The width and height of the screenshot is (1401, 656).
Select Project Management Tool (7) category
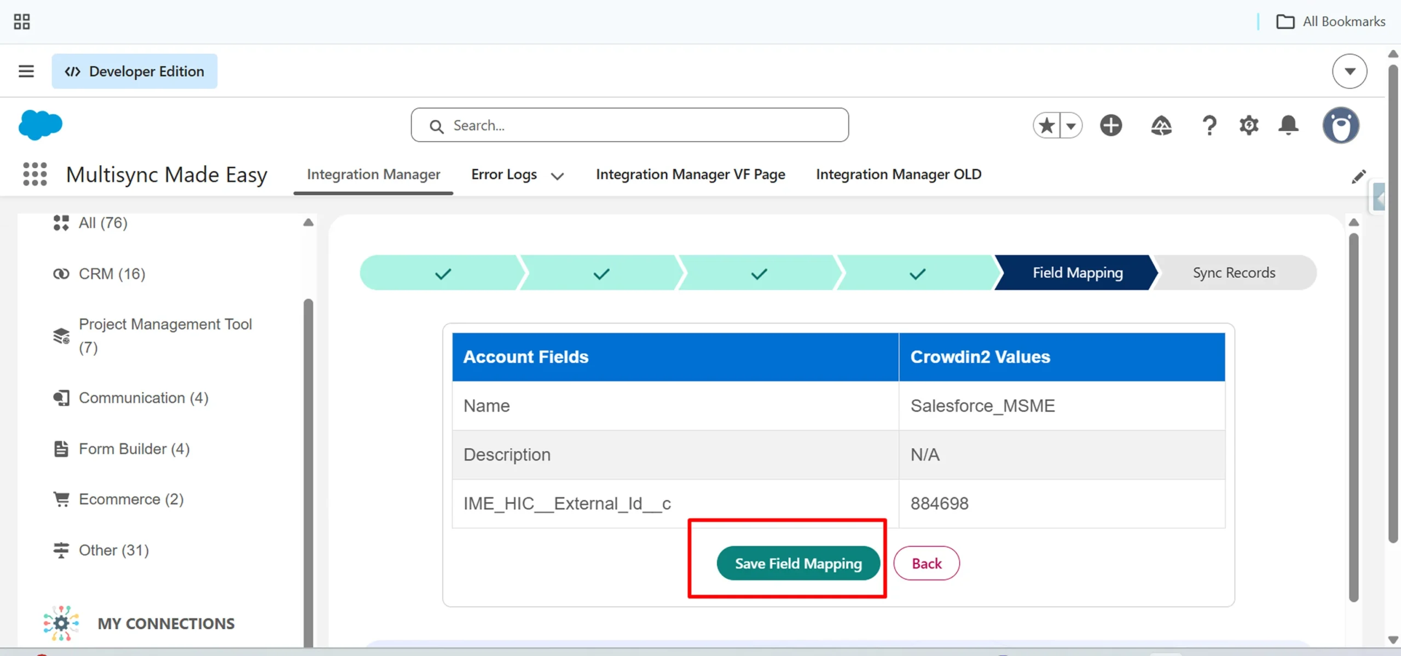165,336
